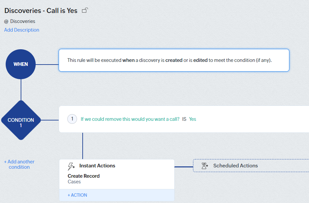Click the unlock icon beside the rule title
Screen dimensions: 309x203
tap(85, 11)
